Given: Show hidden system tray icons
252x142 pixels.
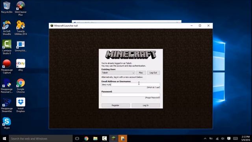Looking at the screenshot, I should [x=205, y=138].
